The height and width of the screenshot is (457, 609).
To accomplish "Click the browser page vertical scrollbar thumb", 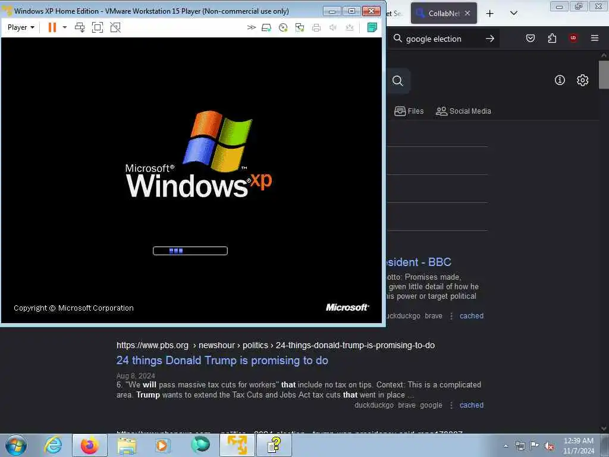I will point(604,74).
